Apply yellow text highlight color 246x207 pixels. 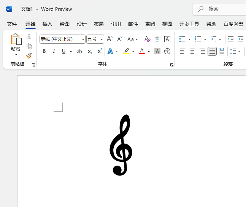click(126, 51)
